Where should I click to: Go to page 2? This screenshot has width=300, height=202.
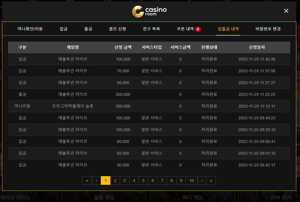tap(115, 180)
